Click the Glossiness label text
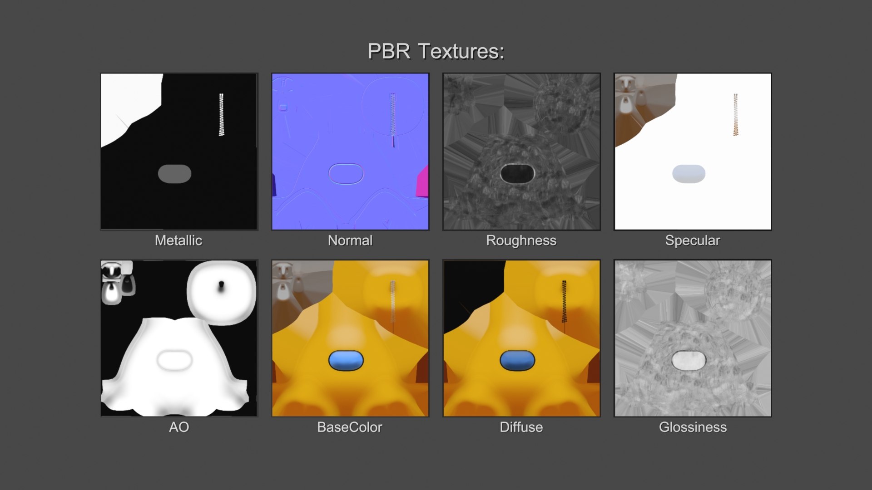Image resolution: width=872 pixels, height=490 pixels. tap(693, 427)
